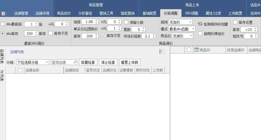This screenshot has width=261, height=140.
Task: Select the sku最底倍 radio button
Action: (3, 24)
